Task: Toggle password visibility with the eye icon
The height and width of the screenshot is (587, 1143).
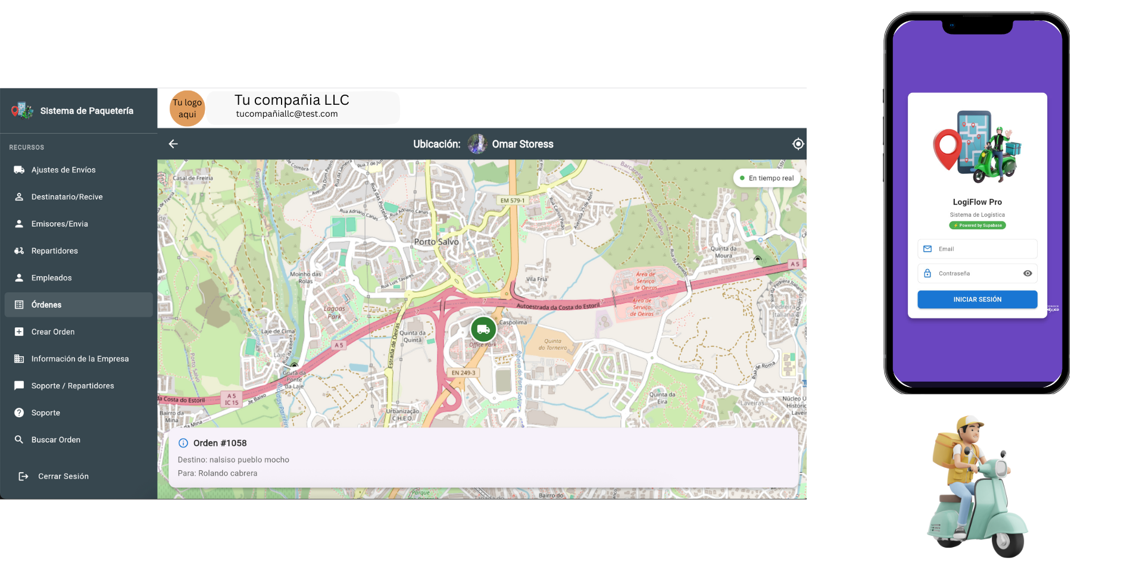Action: (x=1028, y=273)
